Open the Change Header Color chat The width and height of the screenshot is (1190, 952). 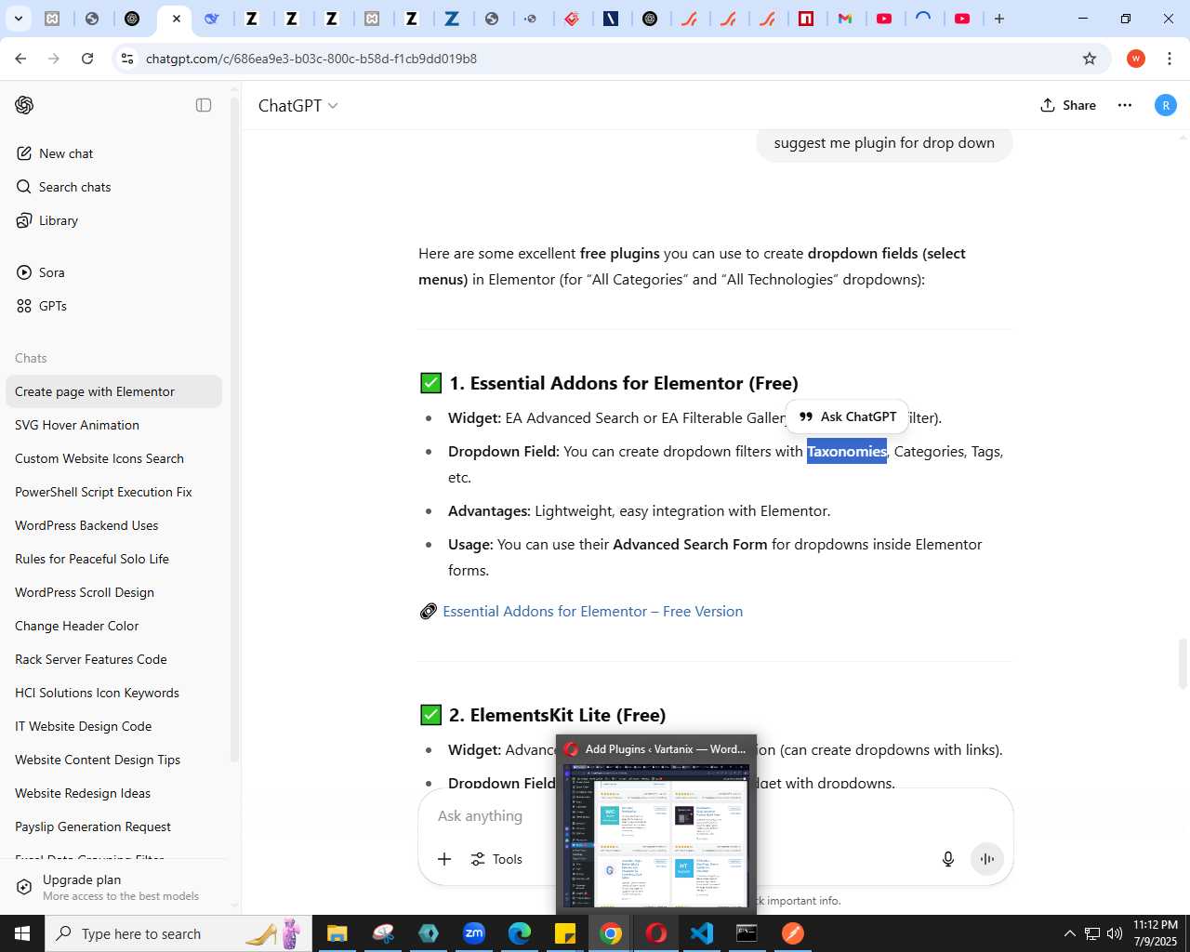pyautogui.click(x=113, y=626)
